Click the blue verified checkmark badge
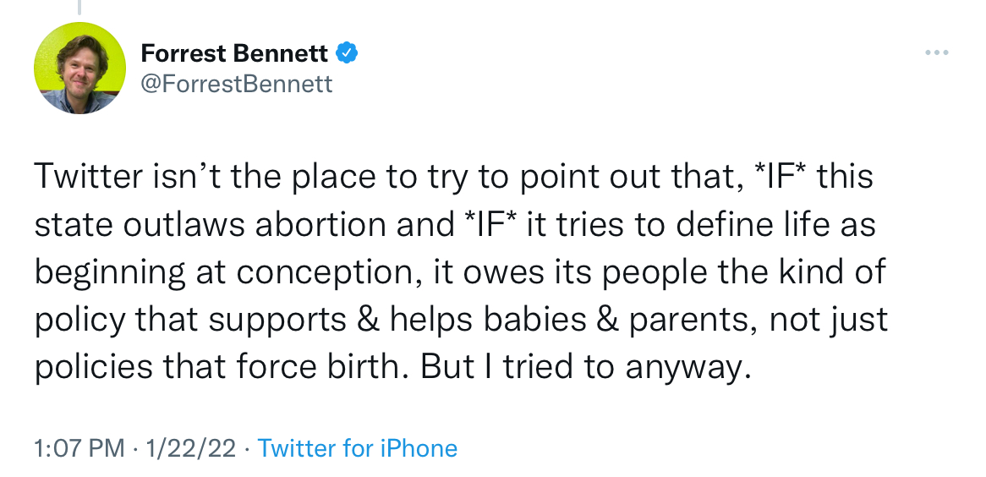 pos(348,54)
